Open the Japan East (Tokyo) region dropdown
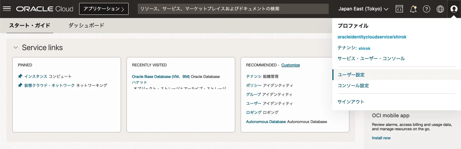The height and width of the screenshot is (149, 461). click(x=363, y=9)
